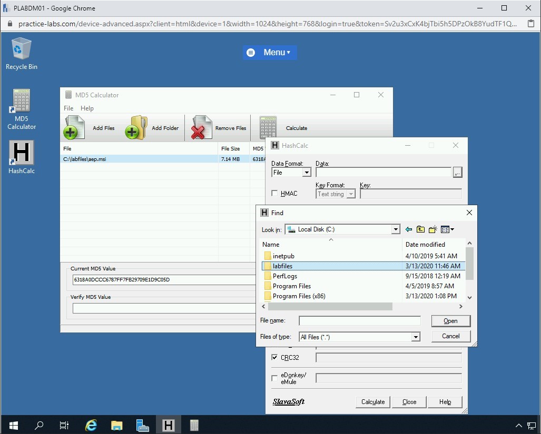The width and height of the screenshot is (541, 434).
Task: Uncheck the CRC32 checkbox
Action: pos(274,358)
